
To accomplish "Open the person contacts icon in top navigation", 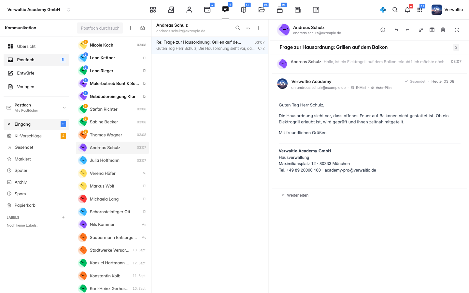I will pos(189,10).
